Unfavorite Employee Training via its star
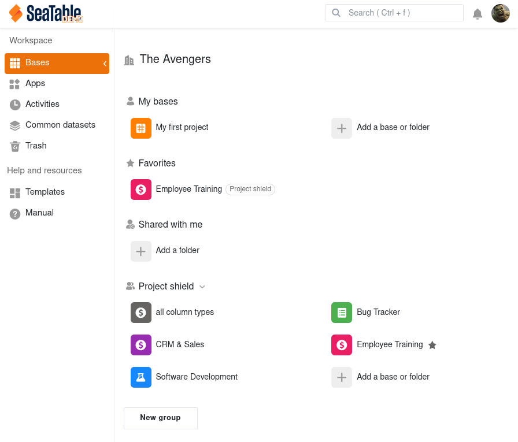 point(432,344)
